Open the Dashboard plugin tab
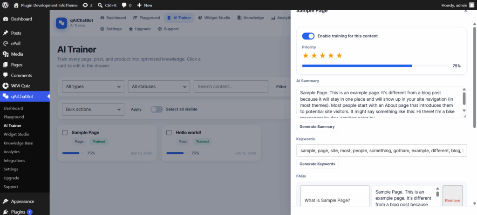The width and height of the screenshot is (477, 215). tap(113, 18)
